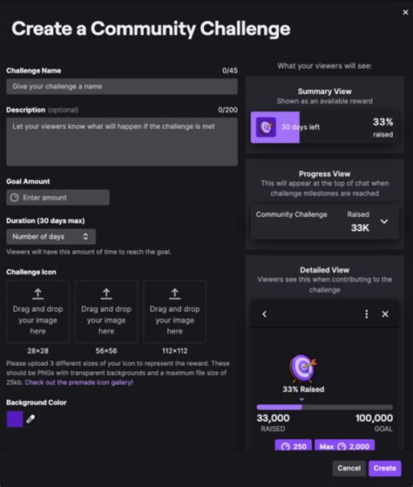413x487 pixels.
Task: Click the Max 2,000 contribute button
Action: (x=345, y=446)
